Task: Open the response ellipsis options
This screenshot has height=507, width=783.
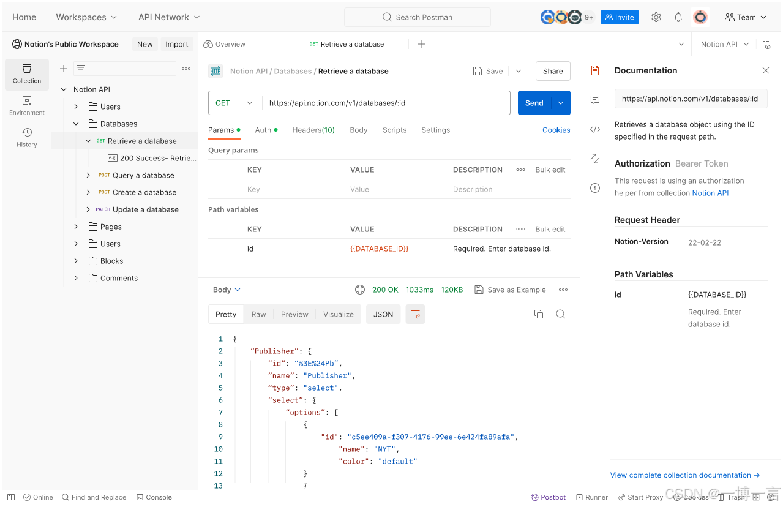Action: pos(563,290)
